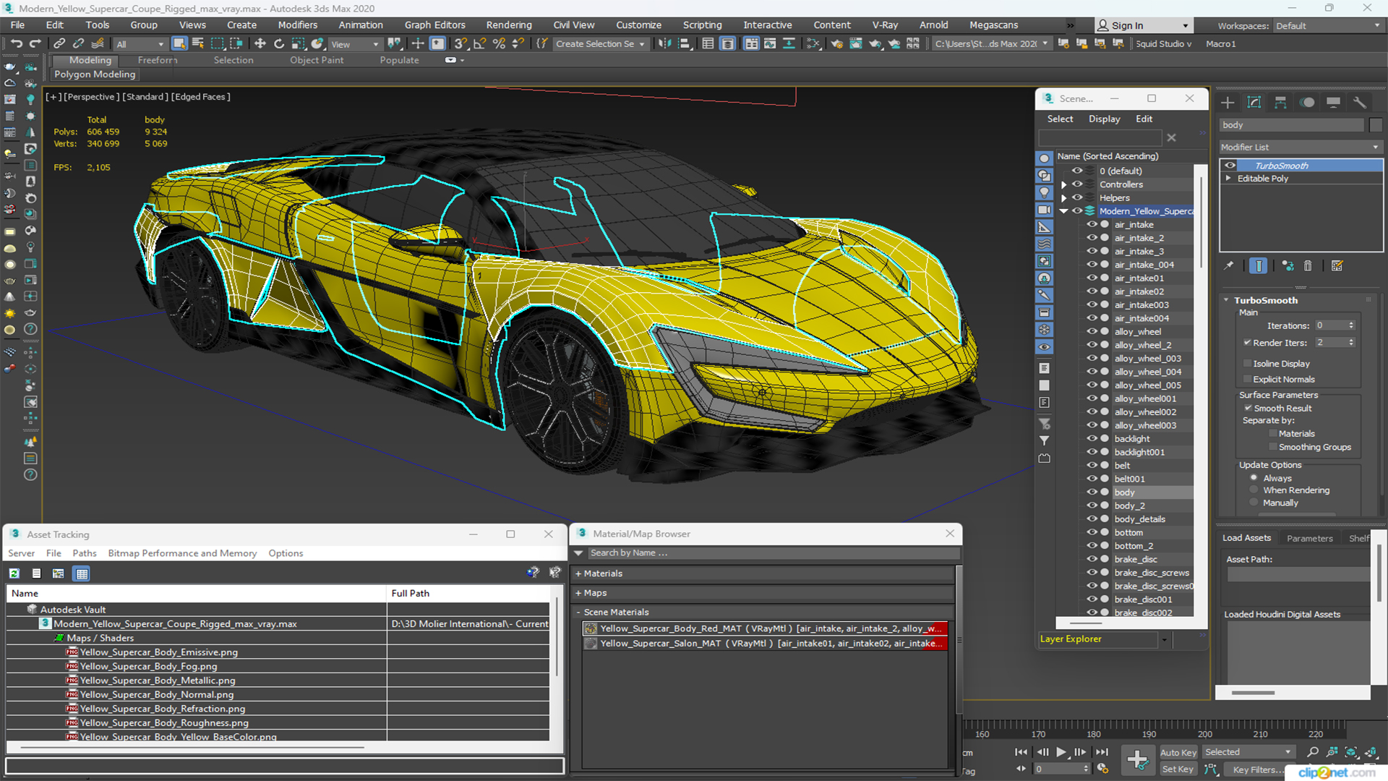Click the Mirror tool icon
This screenshot has height=781, width=1388.
664,44
